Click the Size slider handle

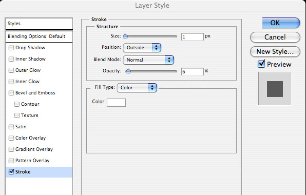point(125,36)
